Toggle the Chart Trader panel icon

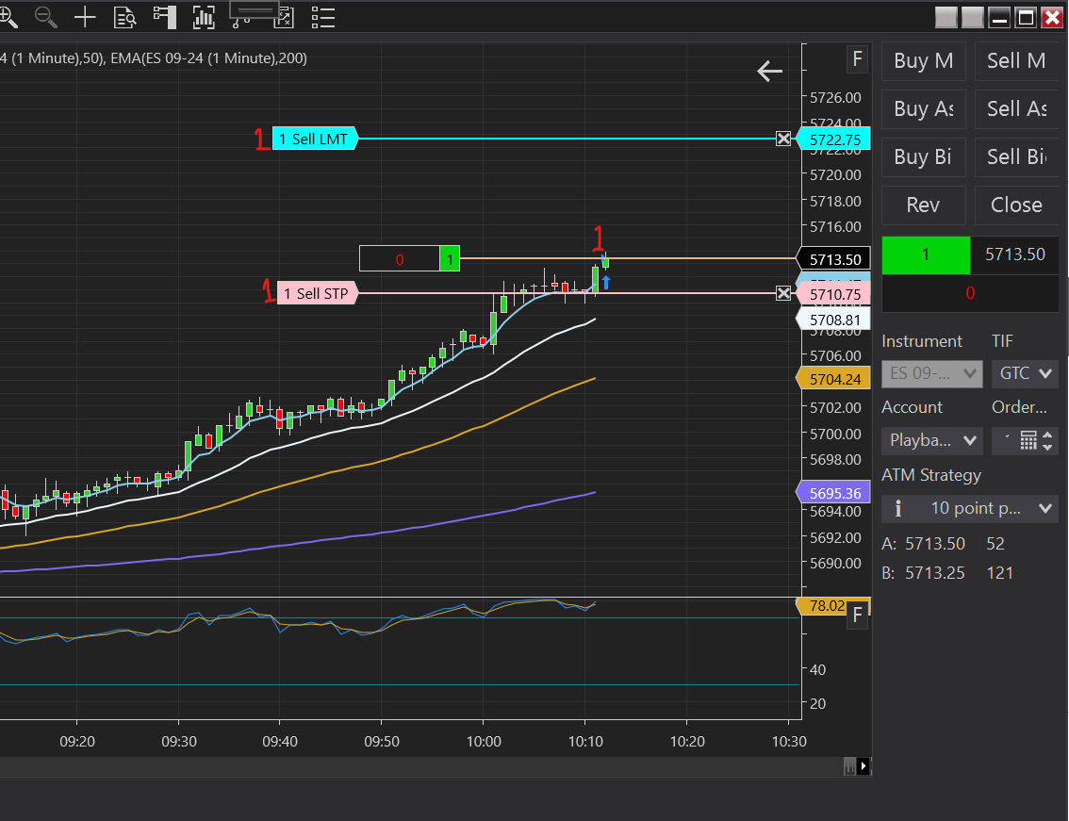tap(165, 17)
